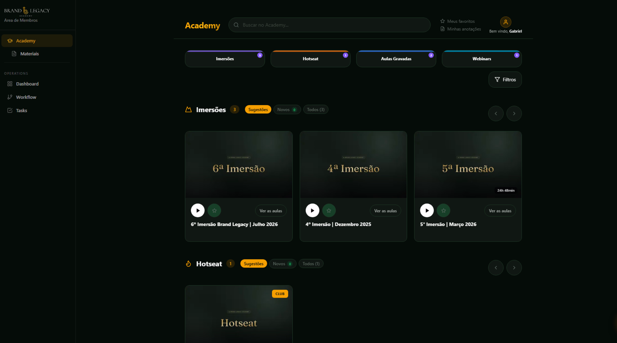Viewport: 617px width, 343px height.
Task: Show previous Imersões carousel items
Action: (496, 113)
